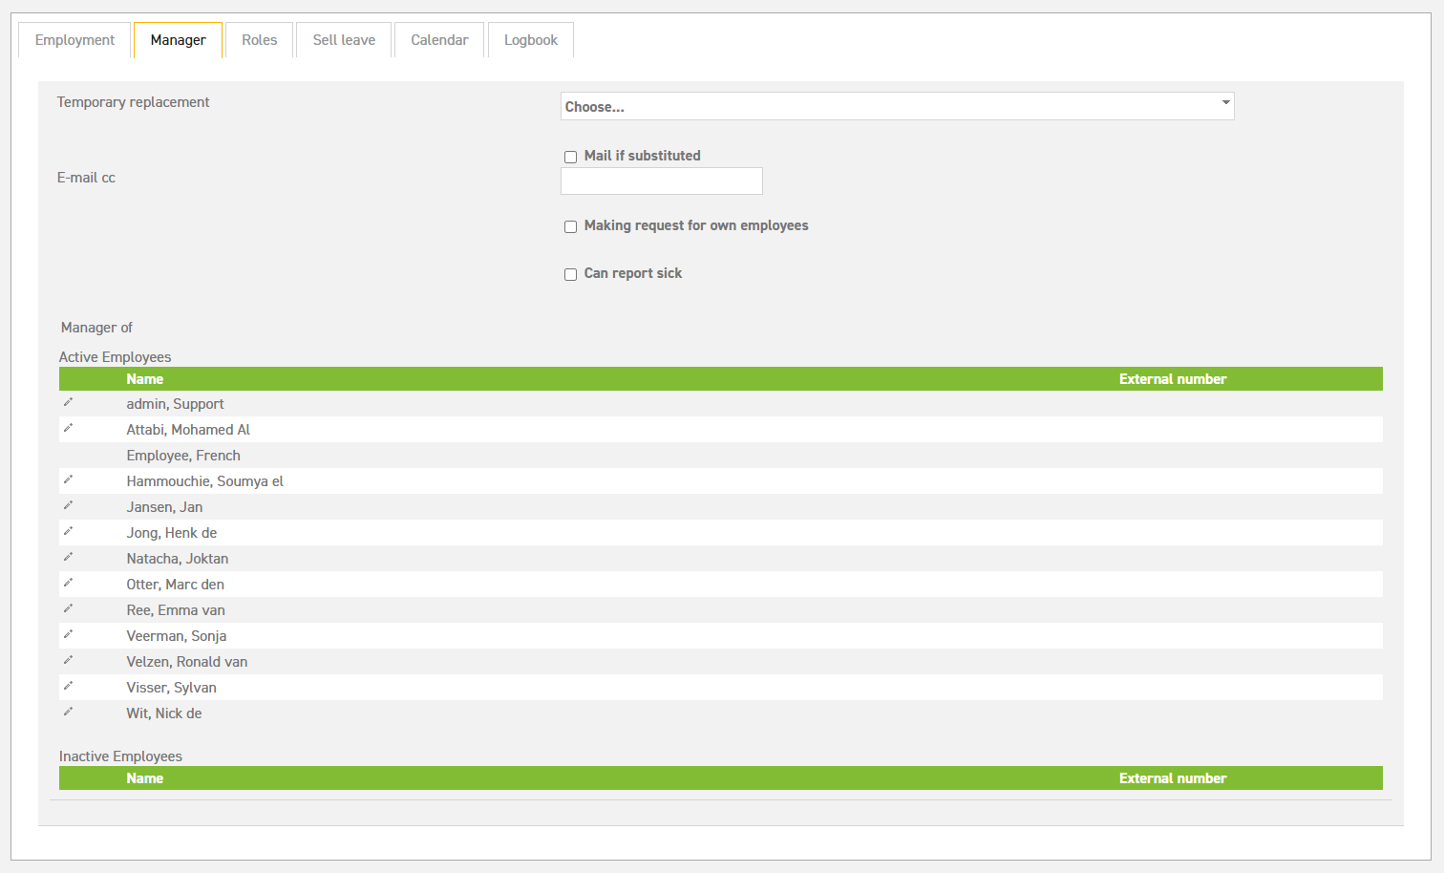The height and width of the screenshot is (873, 1444).
Task: Switch to the Employment tab
Action: tap(74, 40)
